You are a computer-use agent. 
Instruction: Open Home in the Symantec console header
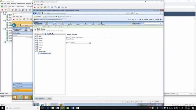click(47, 24)
